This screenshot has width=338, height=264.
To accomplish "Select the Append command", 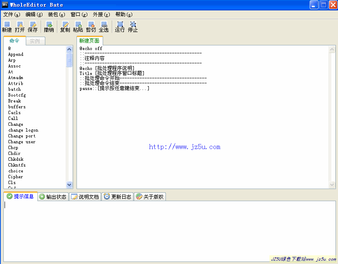I will coord(16,54).
